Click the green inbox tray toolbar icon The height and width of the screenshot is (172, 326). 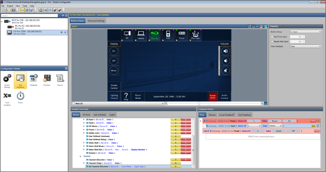(41, 10)
